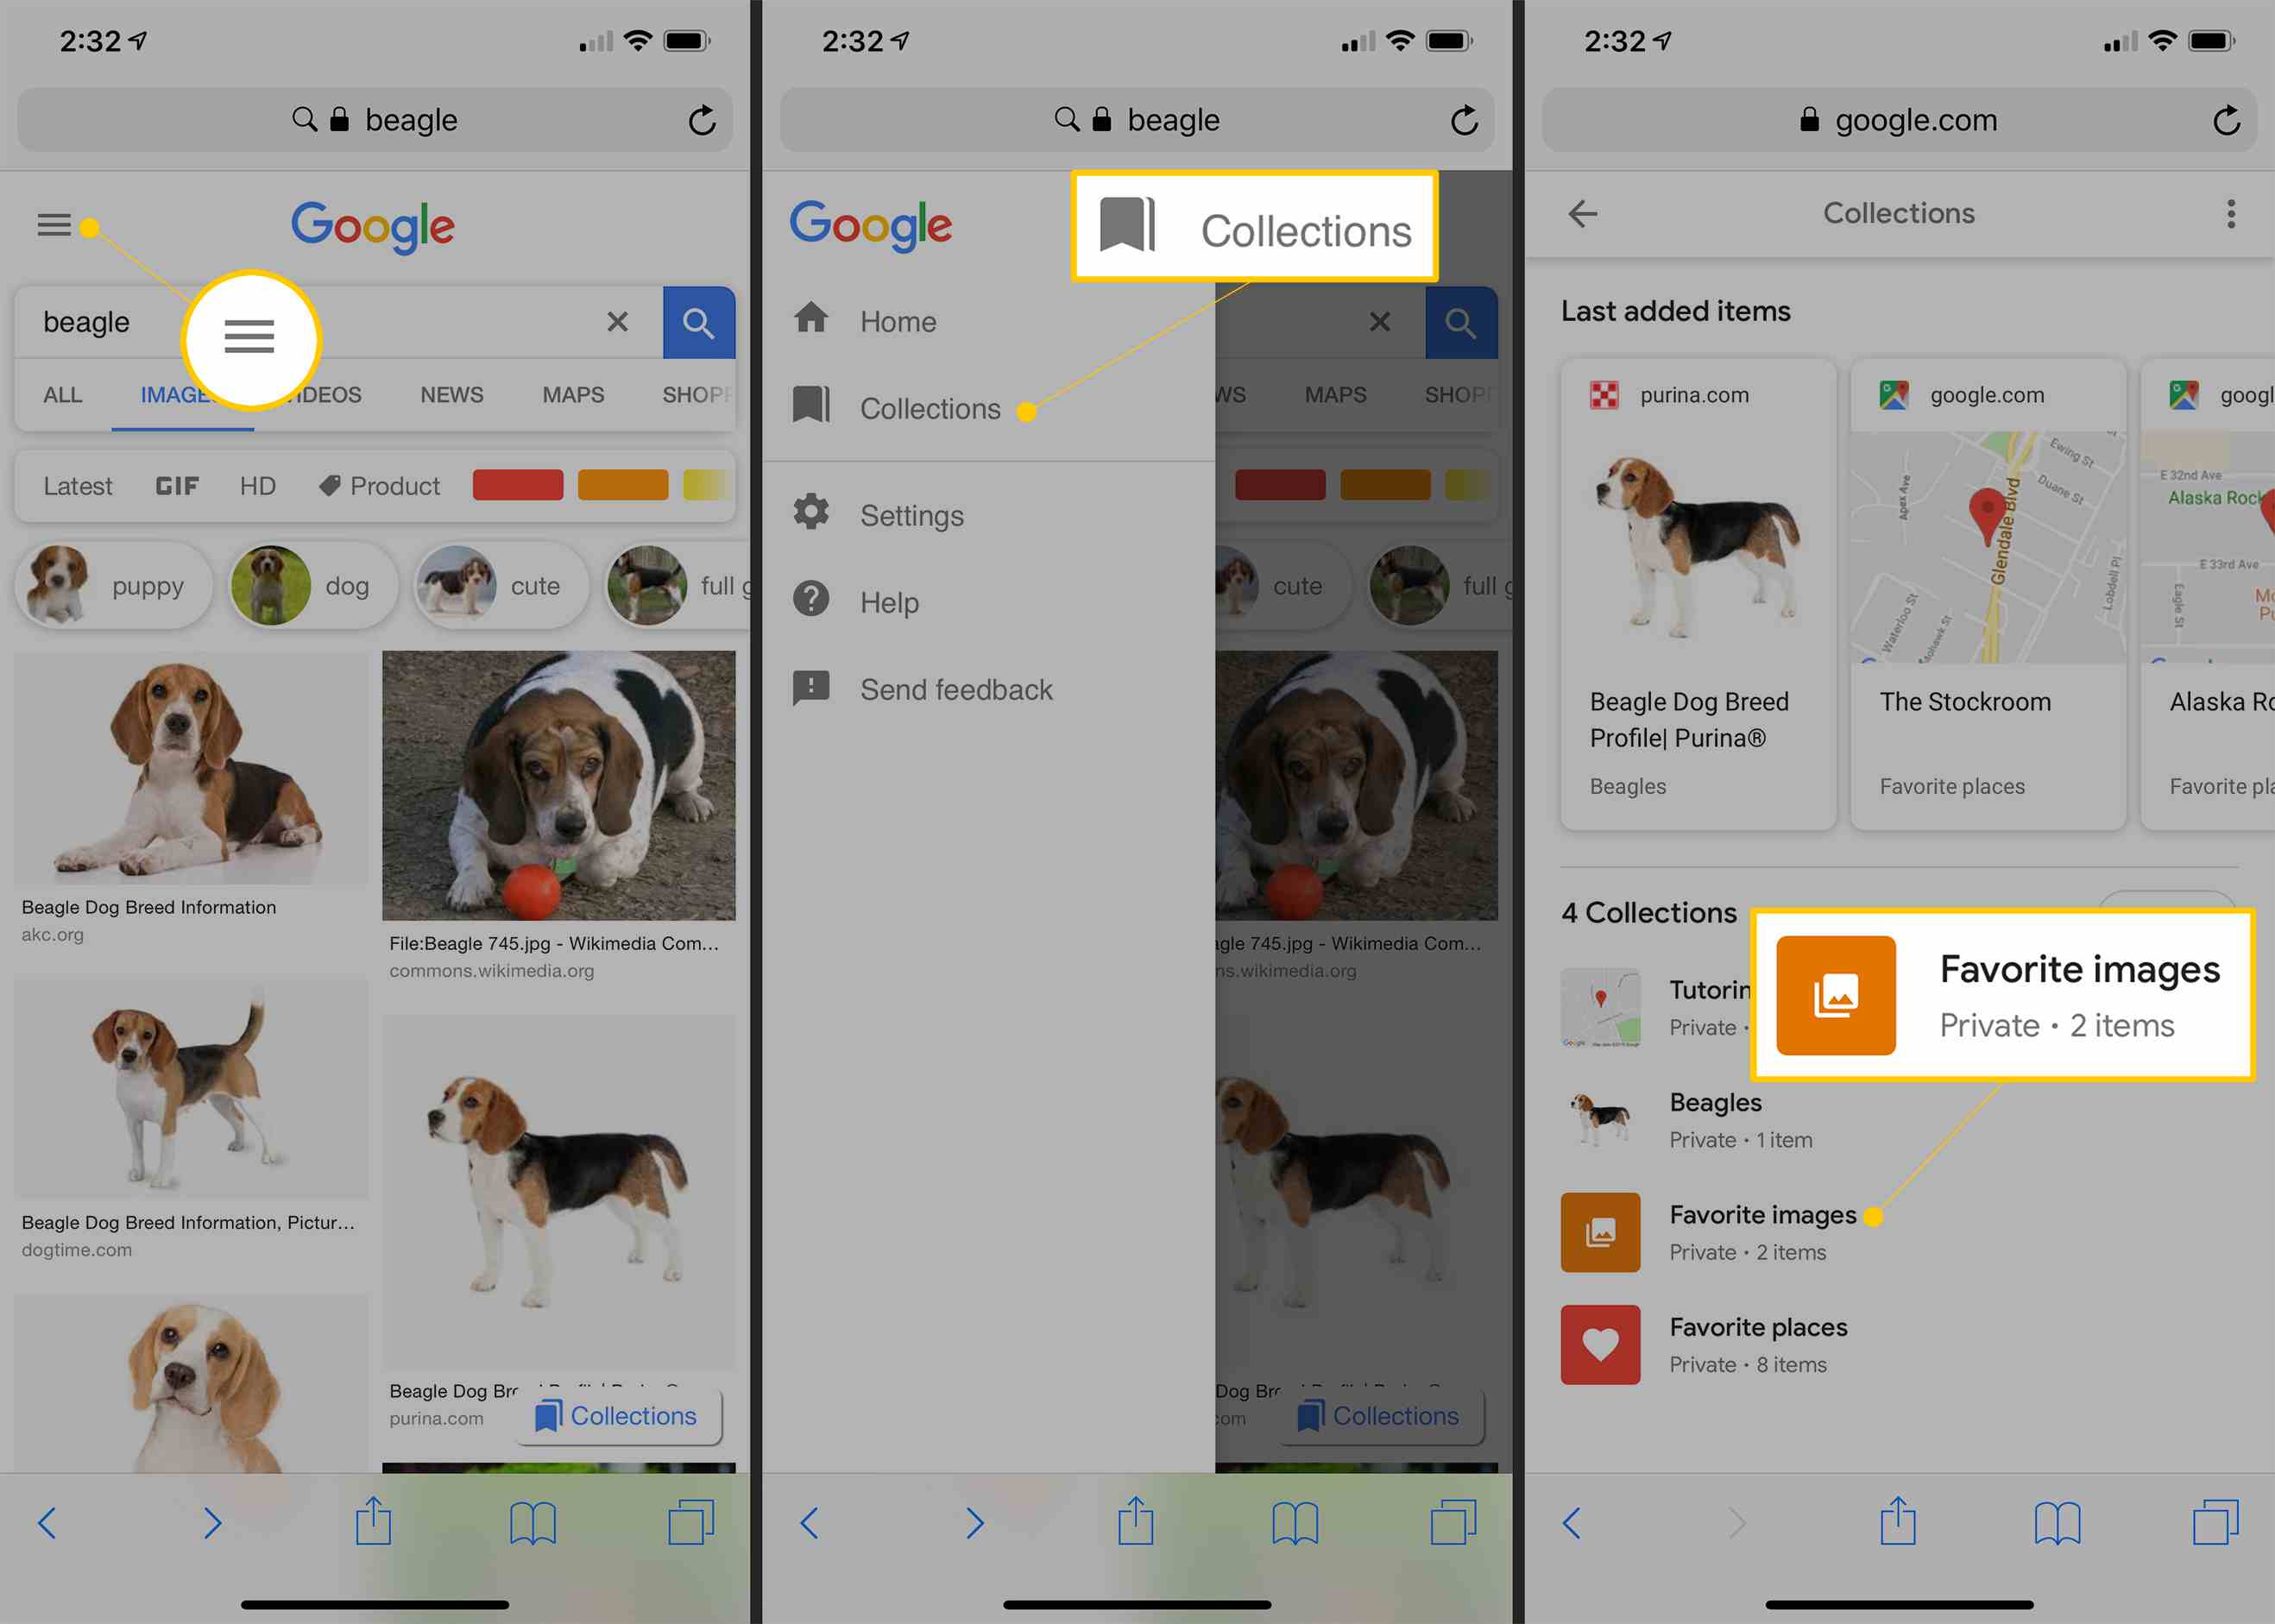The width and height of the screenshot is (2275, 1624).
Task: Click the Help question mark icon
Action: coord(810,600)
